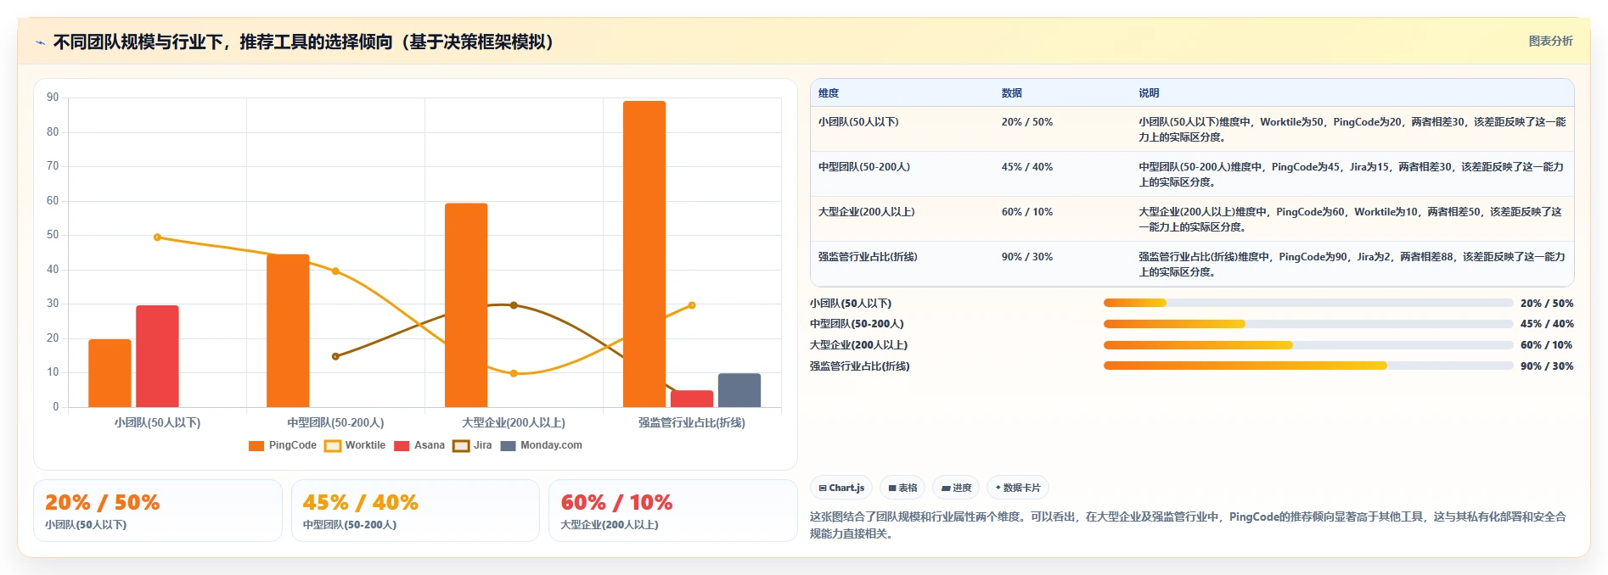Click the description mentioning PingCode为45，Jira为15
1608x575 pixels.
tap(1352, 175)
